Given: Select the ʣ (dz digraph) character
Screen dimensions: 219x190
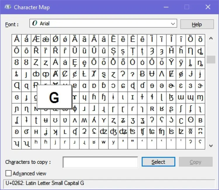Looking at the screenshot, I should coord(103,132).
